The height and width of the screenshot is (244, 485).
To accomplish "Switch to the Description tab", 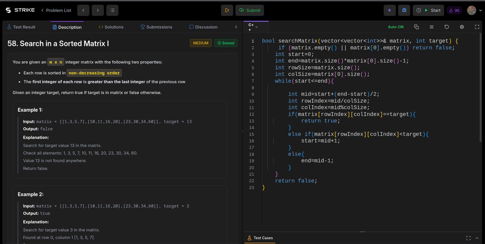I will (x=67, y=27).
